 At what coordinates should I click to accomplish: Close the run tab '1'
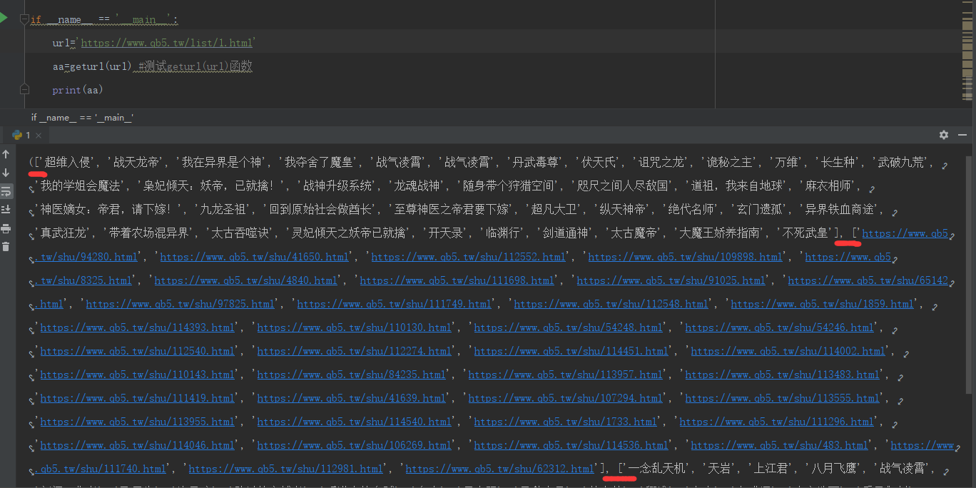39,136
